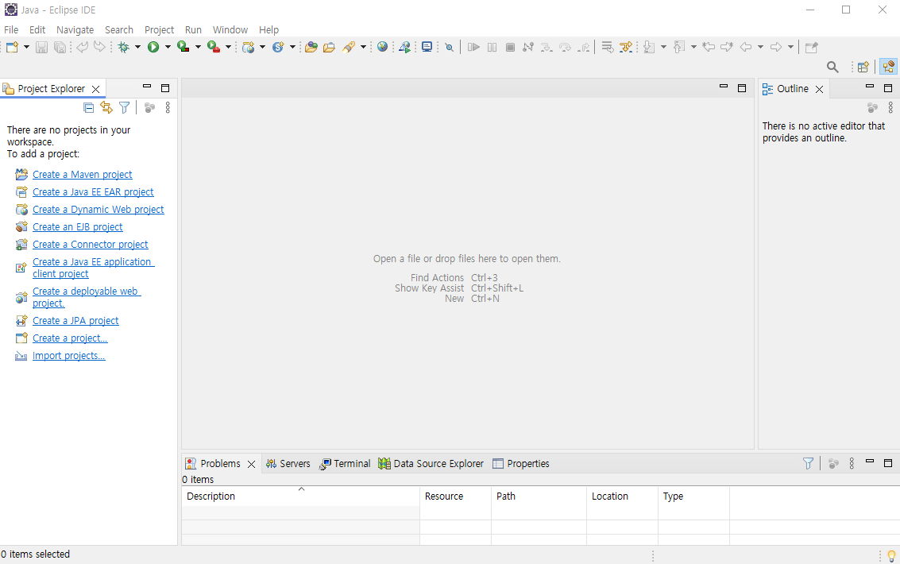Click the Step Into icon
The height and width of the screenshot is (564, 900).
click(547, 47)
